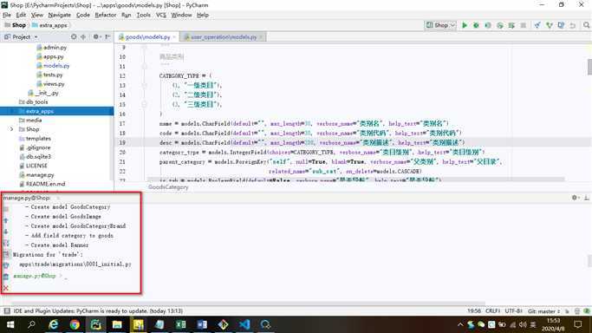Screen dimensions: 592x333
Task: Hide the Project tool window
Action: pyautogui.click(x=107, y=36)
